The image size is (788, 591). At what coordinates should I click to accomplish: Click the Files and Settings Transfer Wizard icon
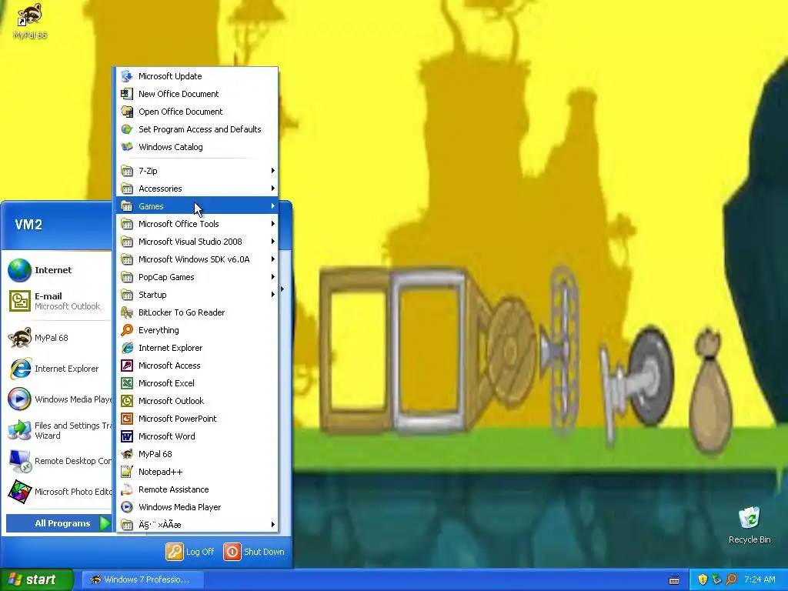[19, 430]
